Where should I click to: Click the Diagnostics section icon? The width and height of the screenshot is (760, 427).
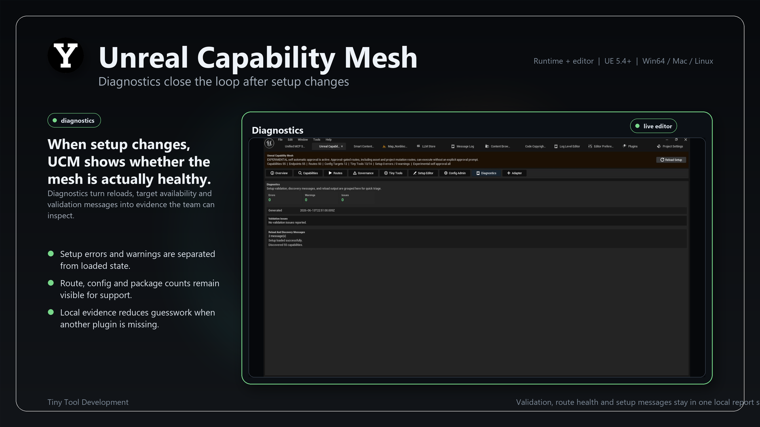click(478, 173)
